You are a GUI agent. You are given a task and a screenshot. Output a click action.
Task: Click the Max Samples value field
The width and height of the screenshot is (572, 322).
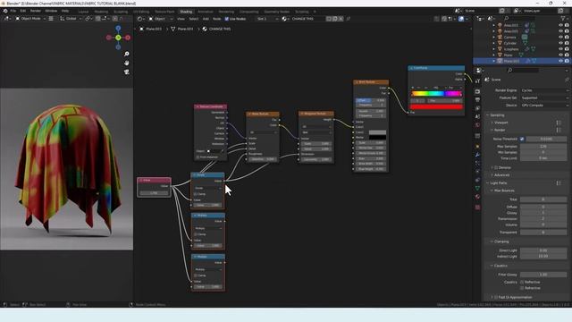(x=543, y=147)
